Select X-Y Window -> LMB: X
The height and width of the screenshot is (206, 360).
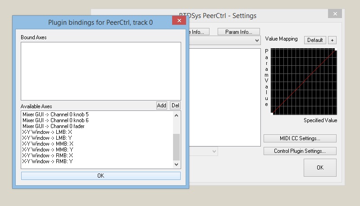47,132
